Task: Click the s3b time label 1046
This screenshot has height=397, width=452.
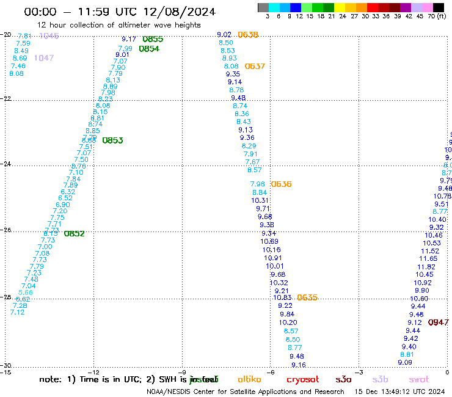Action: click(x=49, y=36)
